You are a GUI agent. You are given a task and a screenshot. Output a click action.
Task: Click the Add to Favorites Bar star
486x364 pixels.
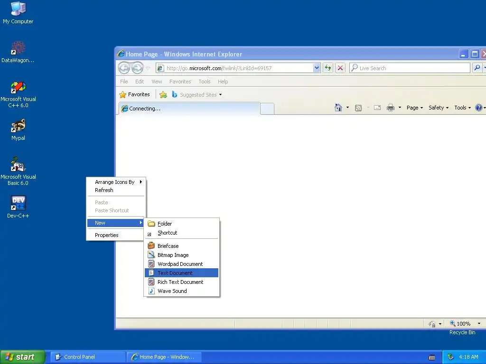[x=163, y=95]
